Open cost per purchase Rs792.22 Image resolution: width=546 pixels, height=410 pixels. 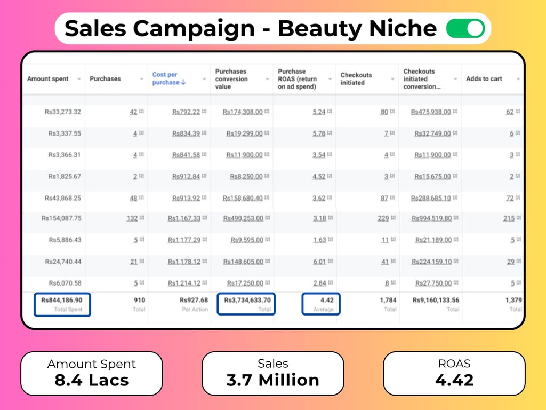[186, 112]
